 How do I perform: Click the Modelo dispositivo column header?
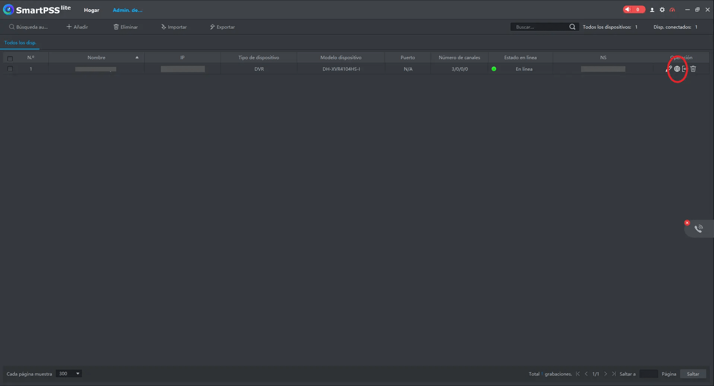pyautogui.click(x=341, y=57)
